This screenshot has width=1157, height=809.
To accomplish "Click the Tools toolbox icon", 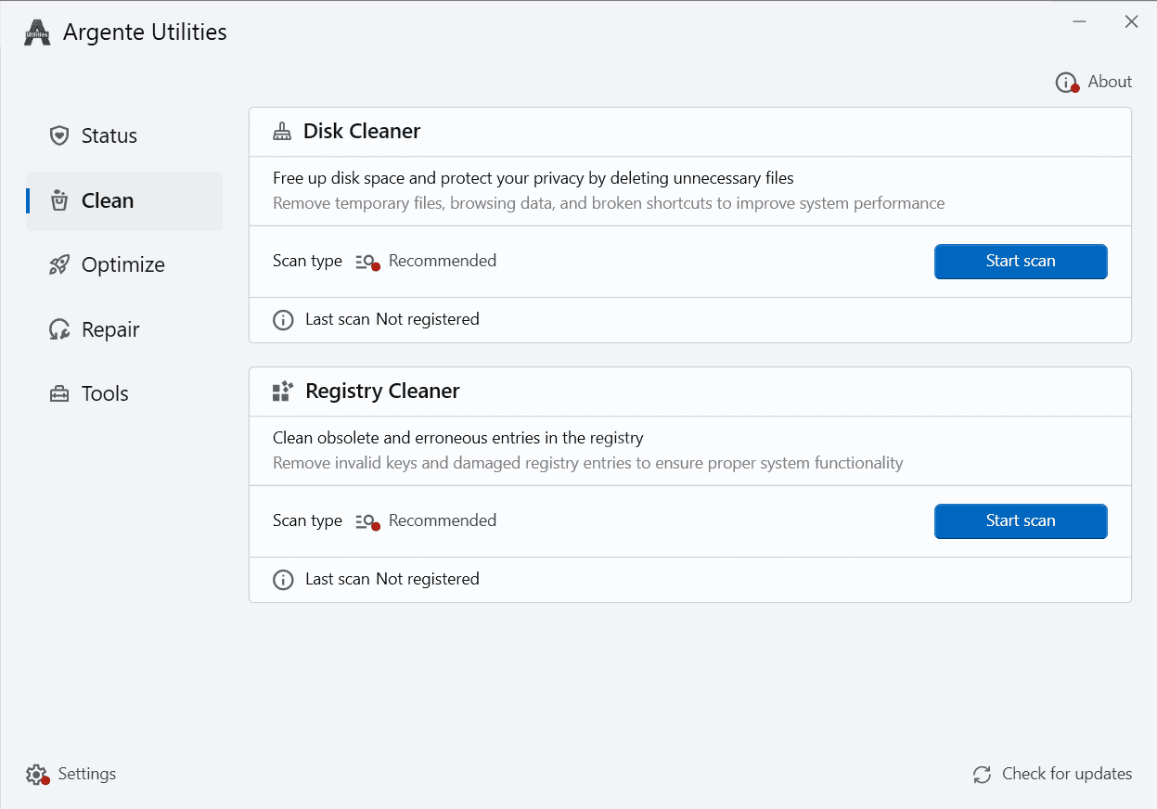I will pyautogui.click(x=59, y=393).
